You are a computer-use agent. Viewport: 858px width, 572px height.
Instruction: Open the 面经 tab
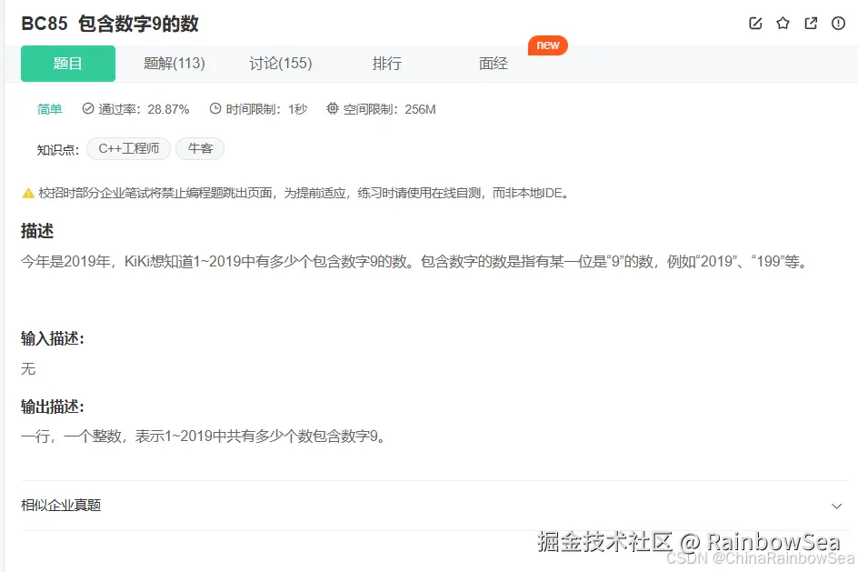click(492, 64)
